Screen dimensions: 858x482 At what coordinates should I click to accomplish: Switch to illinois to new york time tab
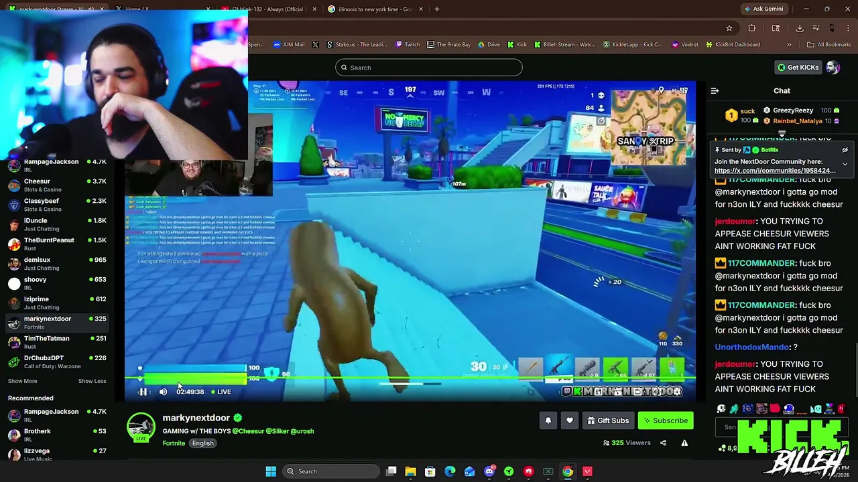point(374,9)
